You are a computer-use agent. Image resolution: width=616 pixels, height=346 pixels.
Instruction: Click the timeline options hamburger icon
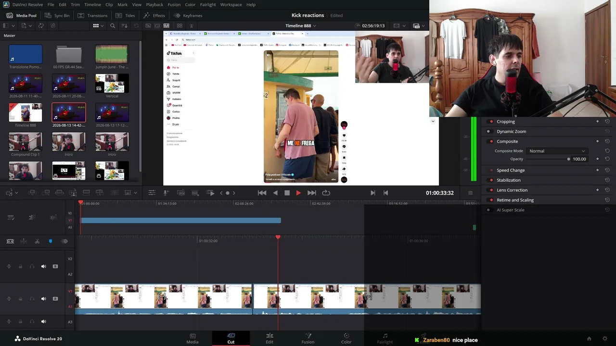point(470,193)
